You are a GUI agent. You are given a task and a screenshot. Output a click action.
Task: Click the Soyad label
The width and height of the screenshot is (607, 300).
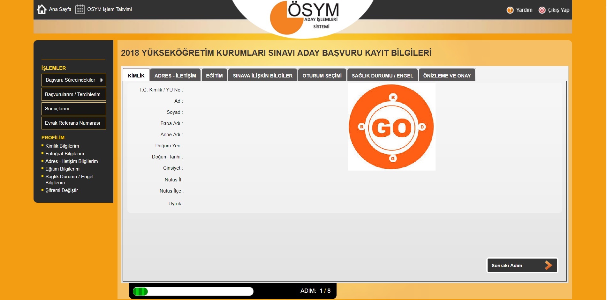tap(175, 112)
